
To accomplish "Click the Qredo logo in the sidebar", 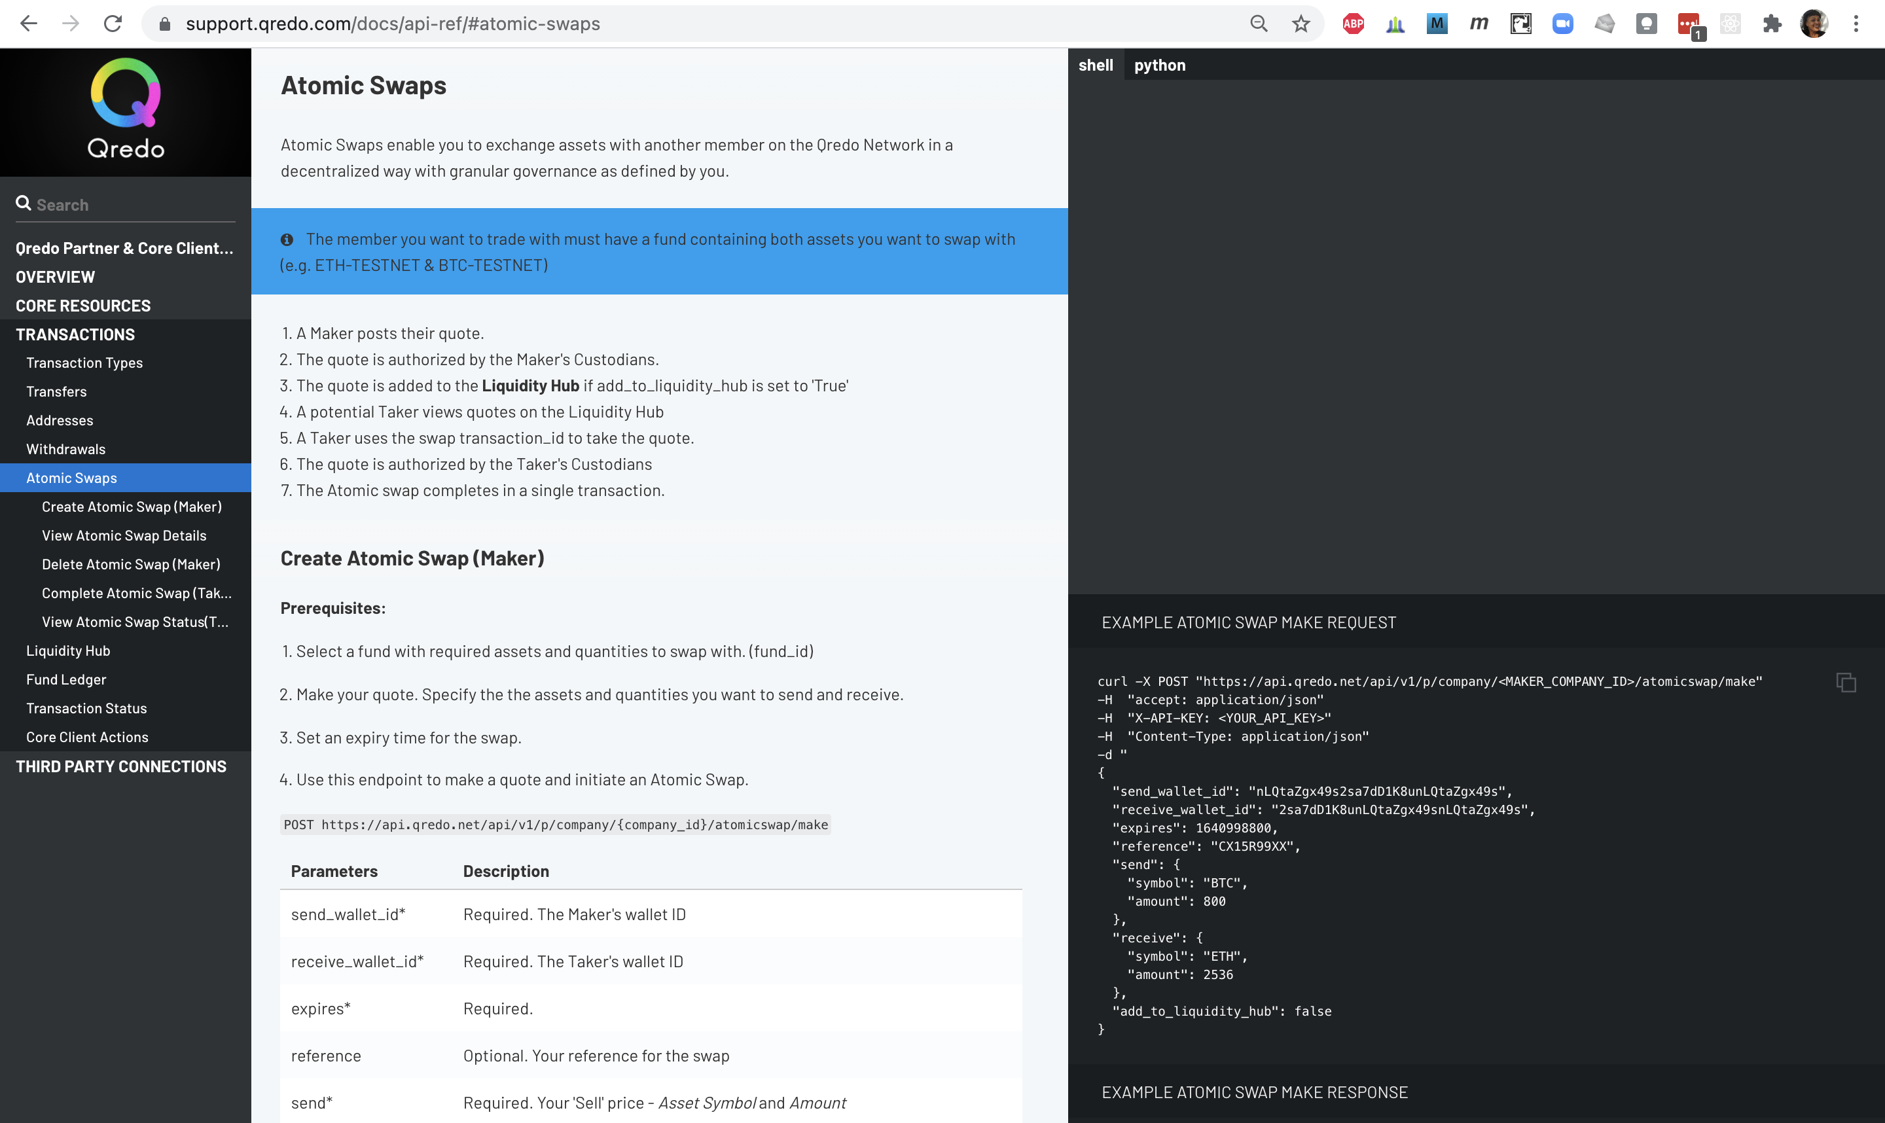I will (125, 110).
